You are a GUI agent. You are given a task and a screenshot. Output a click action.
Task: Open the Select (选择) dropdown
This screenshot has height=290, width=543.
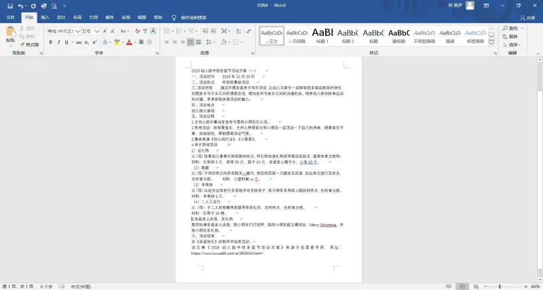pyautogui.click(x=512, y=45)
